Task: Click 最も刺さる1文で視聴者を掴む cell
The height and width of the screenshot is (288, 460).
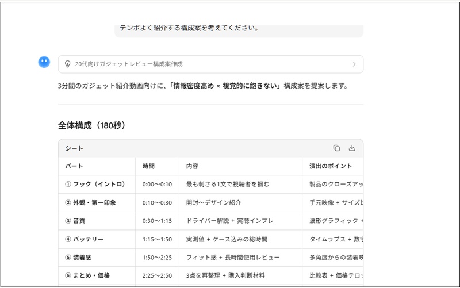Action: (240, 184)
